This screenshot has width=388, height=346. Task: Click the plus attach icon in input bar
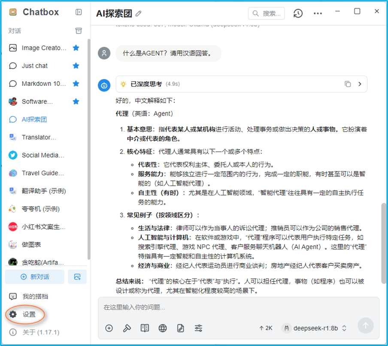pos(109,328)
